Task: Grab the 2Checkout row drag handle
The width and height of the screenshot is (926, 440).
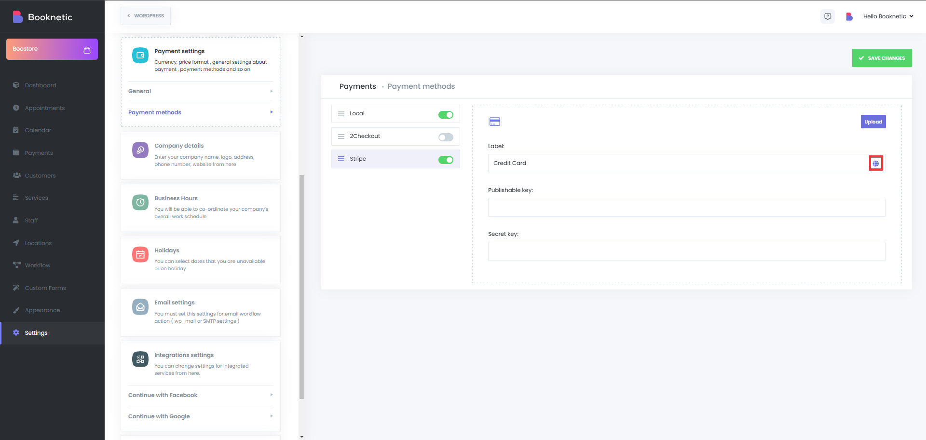Action: pyautogui.click(x=341, y=137)
